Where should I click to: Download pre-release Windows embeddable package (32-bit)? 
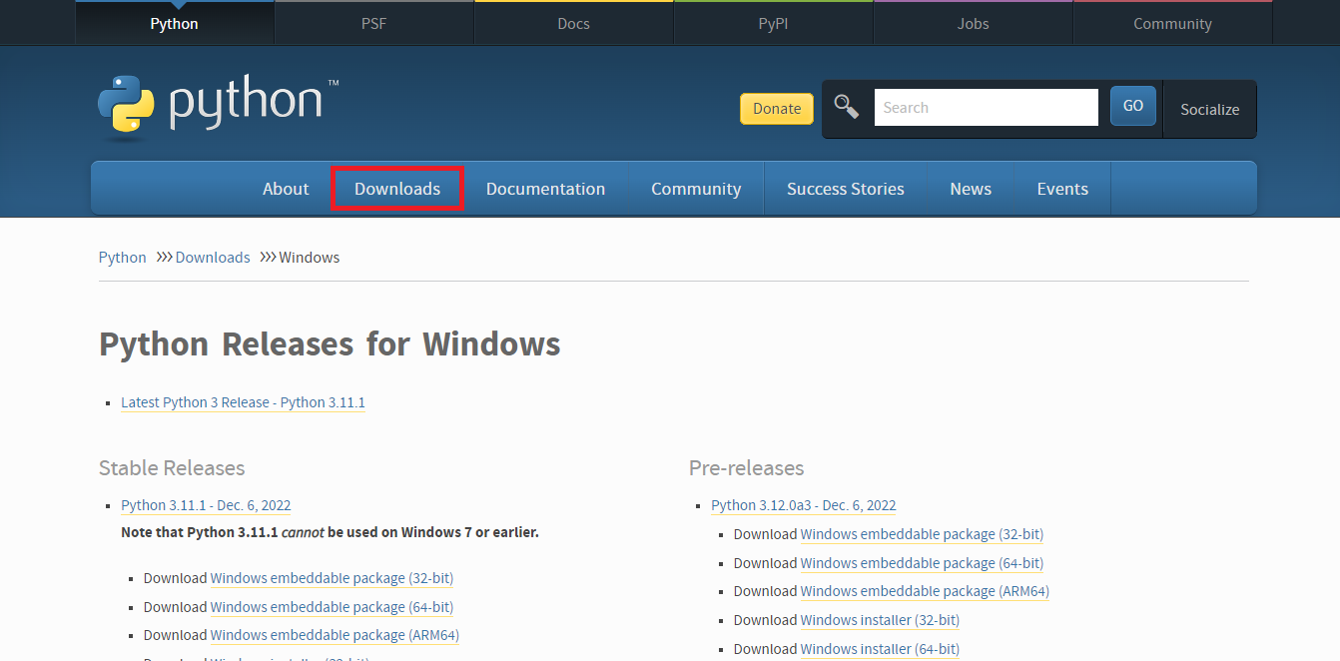tap(922, 534)
